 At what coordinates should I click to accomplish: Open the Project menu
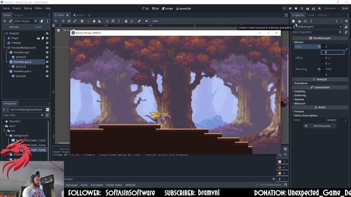[x=16, y=8]
